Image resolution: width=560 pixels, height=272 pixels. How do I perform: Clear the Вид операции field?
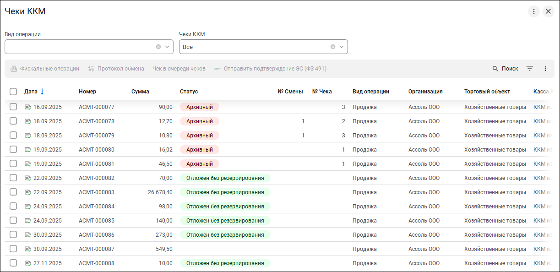pos(158,47)
